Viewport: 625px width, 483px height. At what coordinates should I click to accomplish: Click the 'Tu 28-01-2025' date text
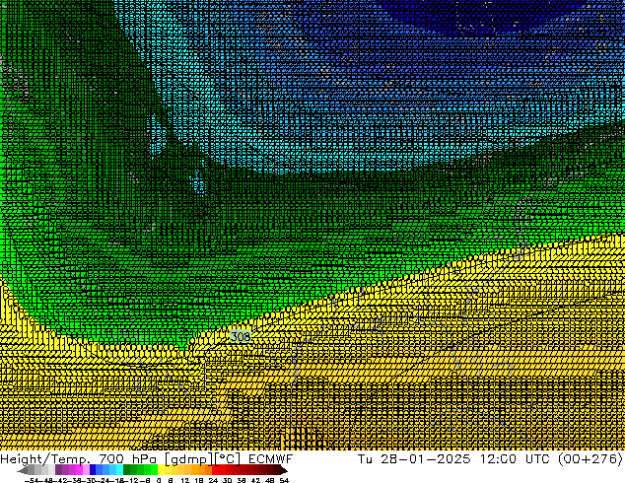pyautogui.click(x=414, y=459)
